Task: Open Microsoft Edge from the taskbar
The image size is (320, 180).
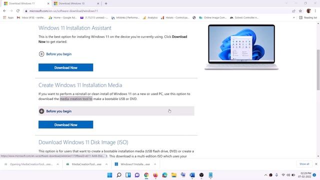Action: (x=164, y=175)
